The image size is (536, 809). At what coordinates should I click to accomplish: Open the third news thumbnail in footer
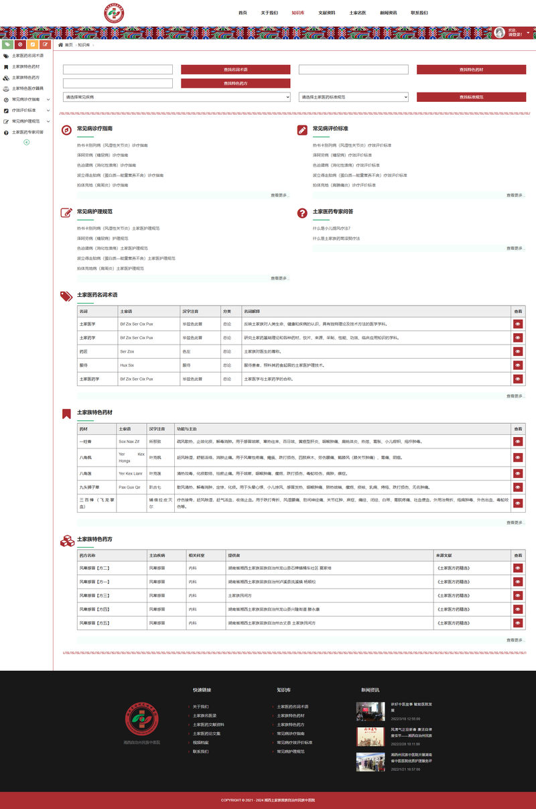[371, 763]
